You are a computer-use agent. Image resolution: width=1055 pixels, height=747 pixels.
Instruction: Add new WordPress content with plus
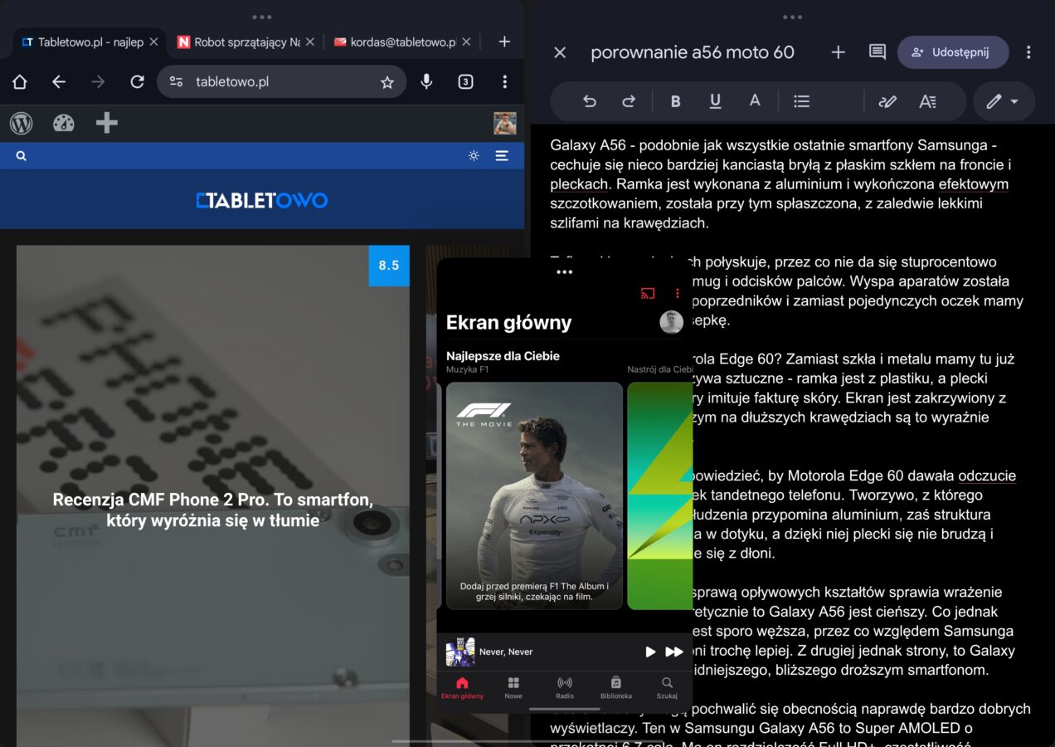coord(107,124)
